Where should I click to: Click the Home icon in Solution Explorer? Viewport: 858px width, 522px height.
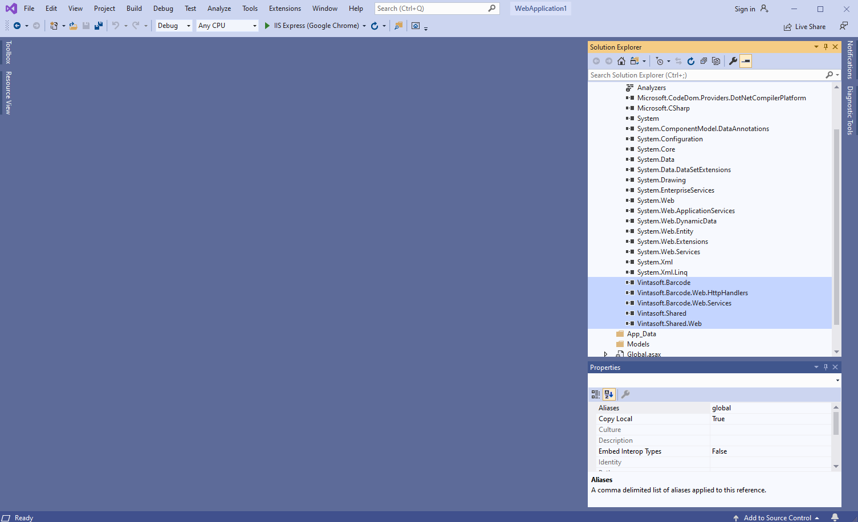(x=621, y=61)
